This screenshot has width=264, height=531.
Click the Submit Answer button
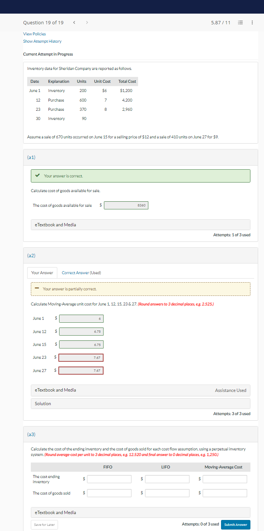pyautogui.click(x=235, y=524)
